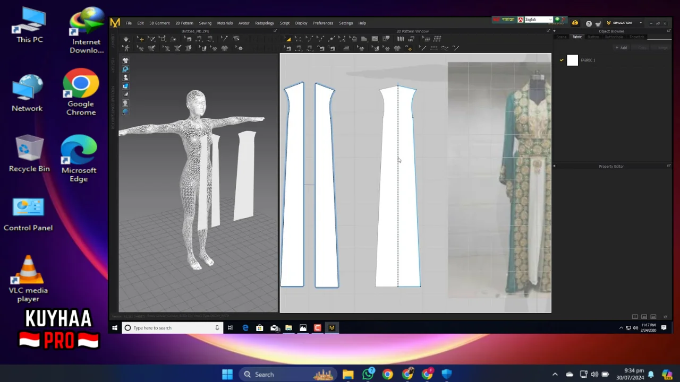Click the blue globe icon in 3D sidebar

[x=125, y=111]
